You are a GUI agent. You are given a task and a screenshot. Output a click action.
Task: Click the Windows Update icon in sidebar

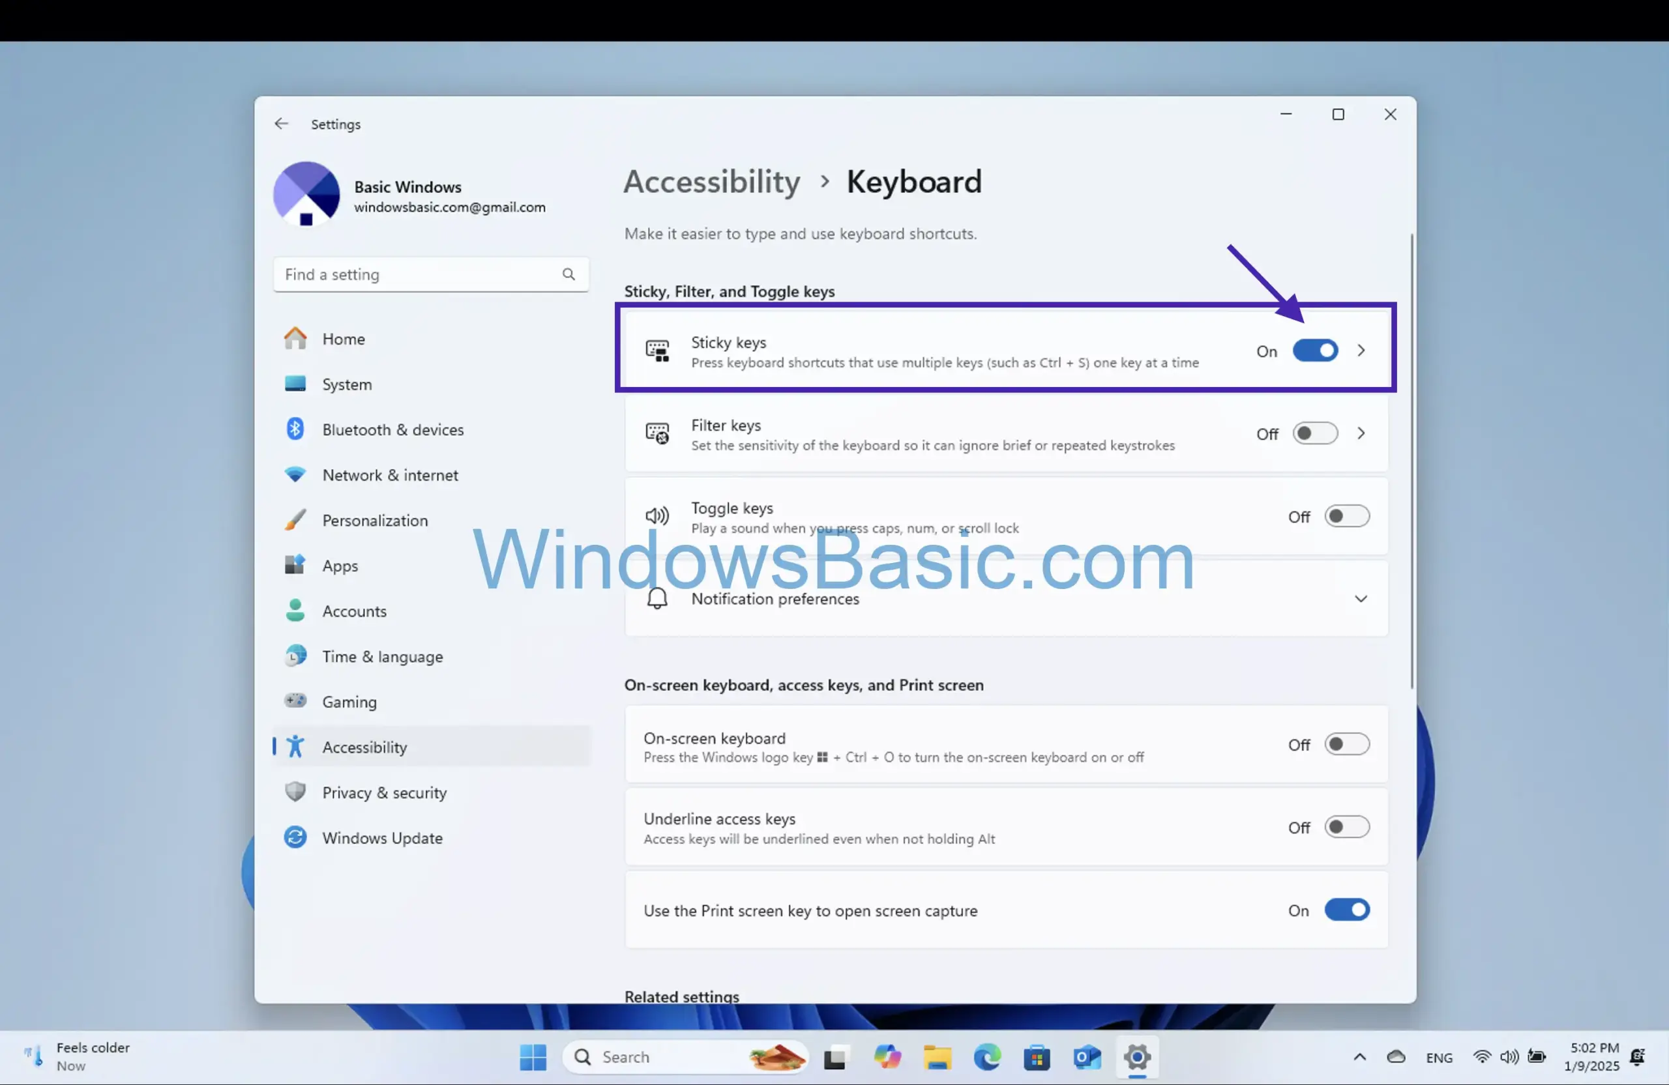[295, 838]
